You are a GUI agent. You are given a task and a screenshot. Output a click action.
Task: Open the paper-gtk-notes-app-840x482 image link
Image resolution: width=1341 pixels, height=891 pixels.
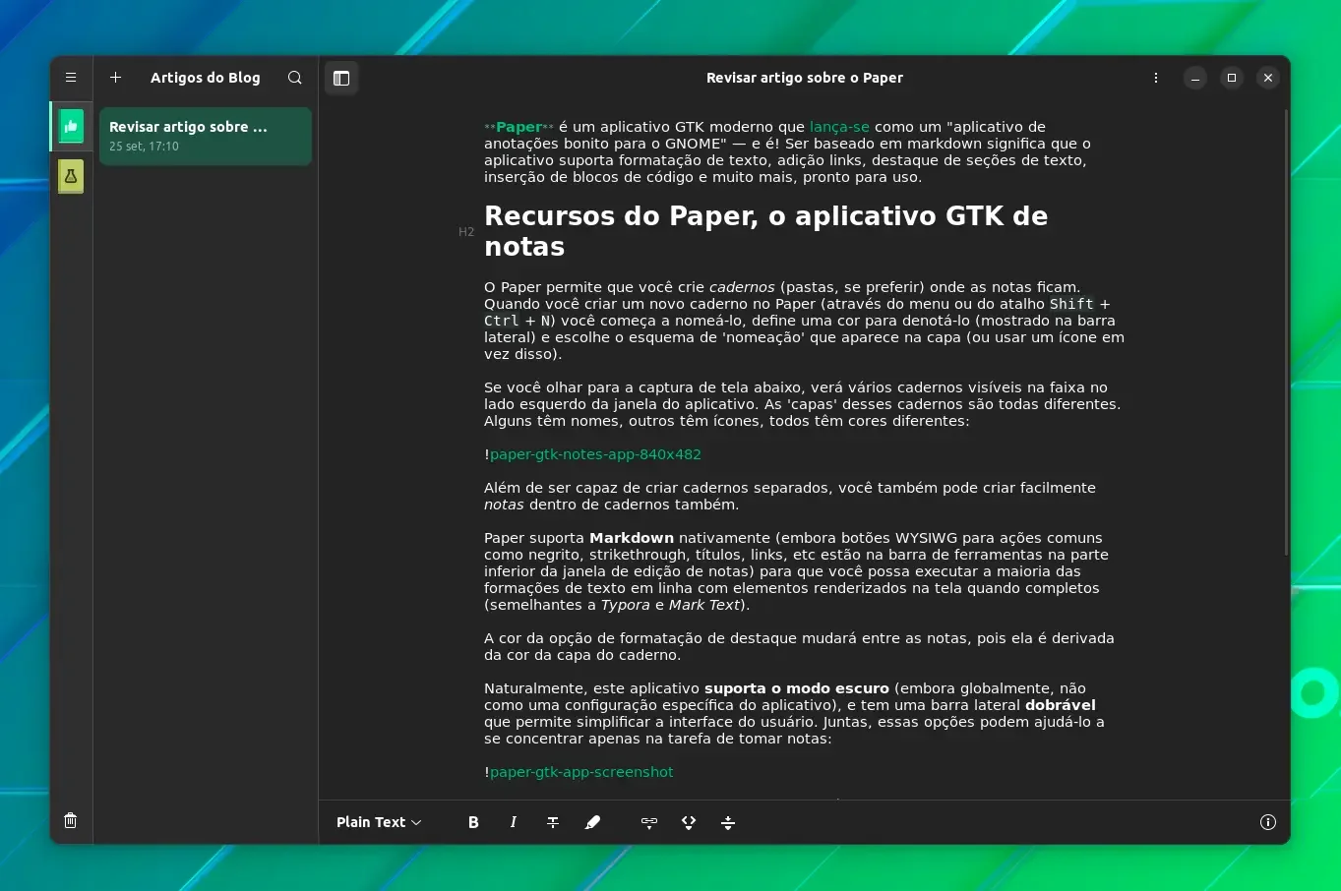(595, 454)
